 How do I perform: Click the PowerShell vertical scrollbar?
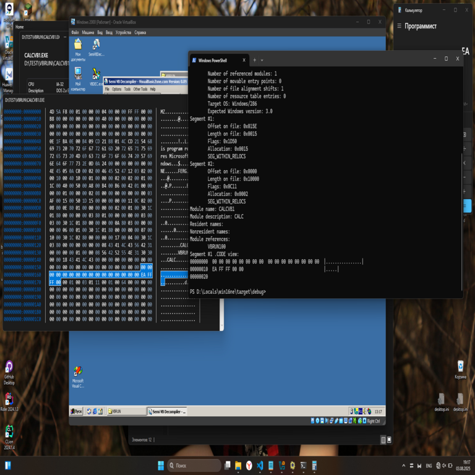461,221
